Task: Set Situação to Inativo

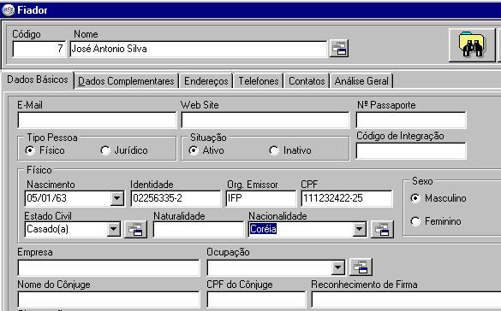Action: click(x=274, y=150)
